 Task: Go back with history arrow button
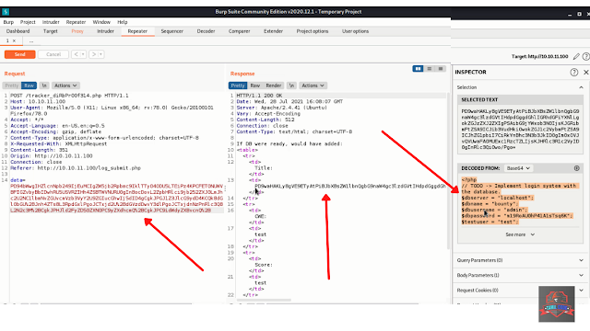(76, 54)
